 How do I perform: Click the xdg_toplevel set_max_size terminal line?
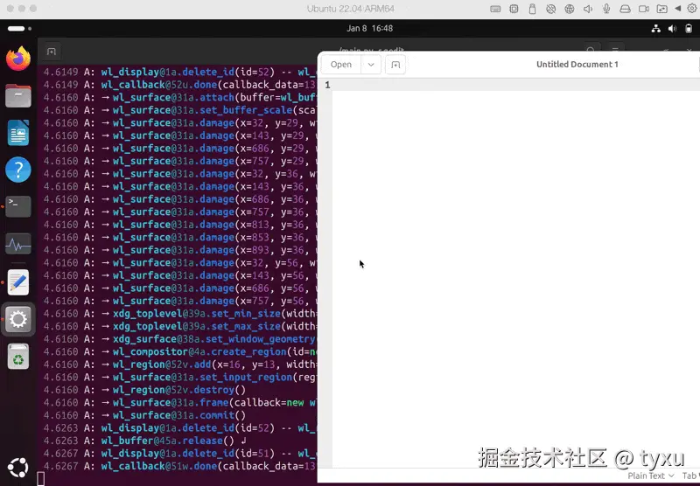pos(179,326)
